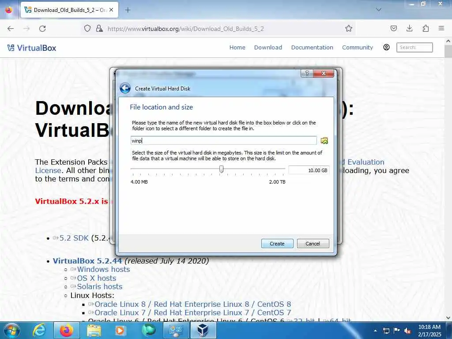Open the Windows Start menu

coord(11,330)
